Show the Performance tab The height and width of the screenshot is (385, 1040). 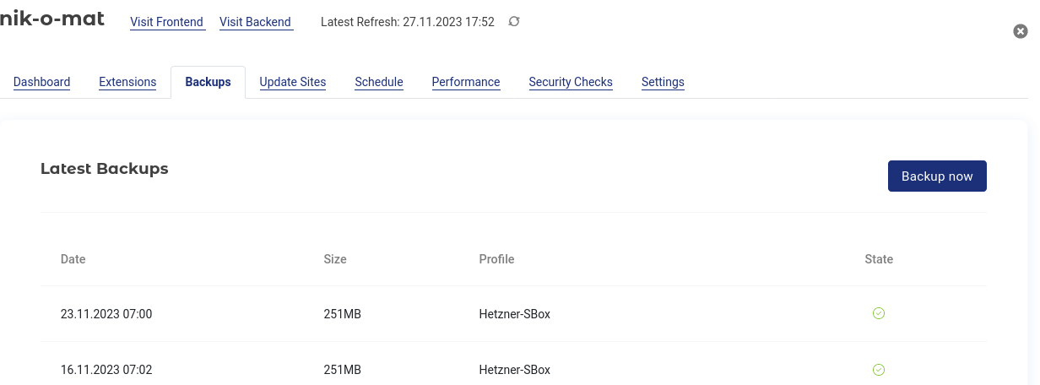click(466, 82)
